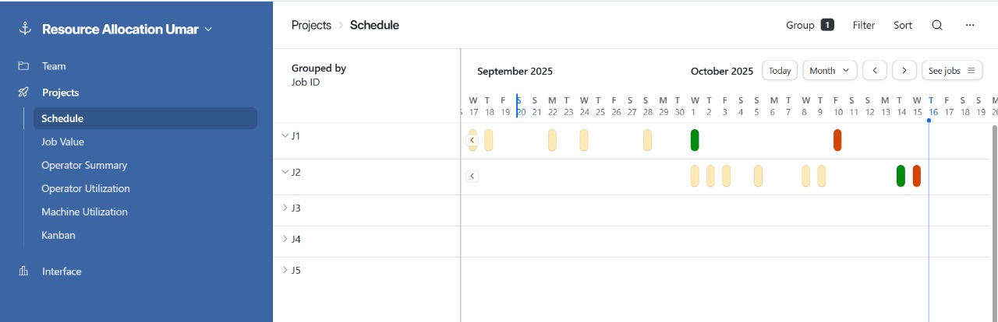998x322 pixels.
Task: Go to previous month with left arrow
Action: tap(875, 71)
